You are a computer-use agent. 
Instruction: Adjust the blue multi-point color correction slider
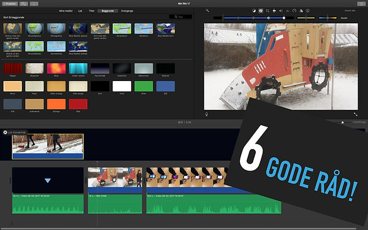pos(253,18)
